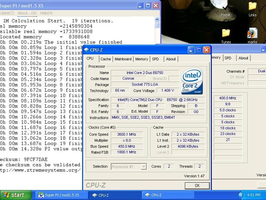
Task: Click the Bus Speed value 450.0 MHz
Action: click(127, 146)
